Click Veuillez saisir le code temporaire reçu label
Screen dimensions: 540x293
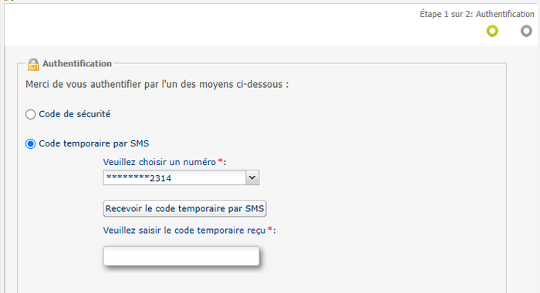coord(184,231)
